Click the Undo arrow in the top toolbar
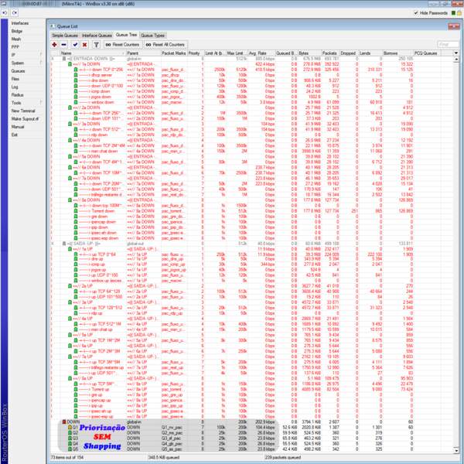464x464 pixels. click(5, 13)
